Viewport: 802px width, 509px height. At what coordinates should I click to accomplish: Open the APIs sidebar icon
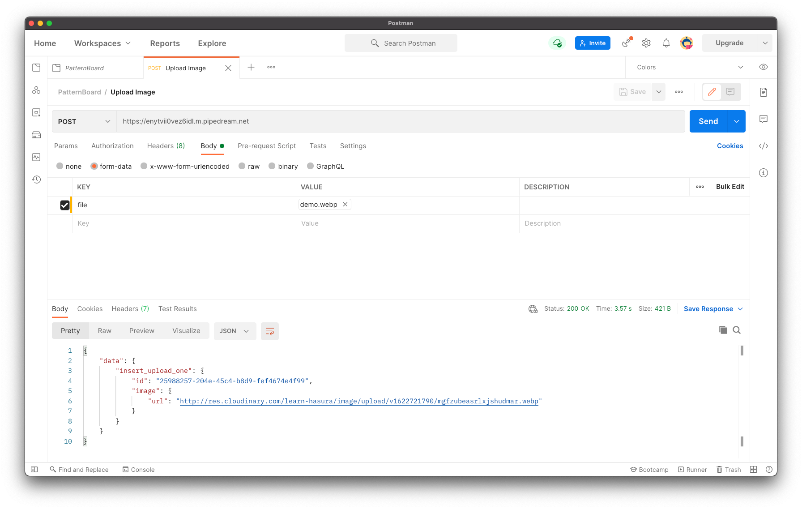[x=36, y=90]
